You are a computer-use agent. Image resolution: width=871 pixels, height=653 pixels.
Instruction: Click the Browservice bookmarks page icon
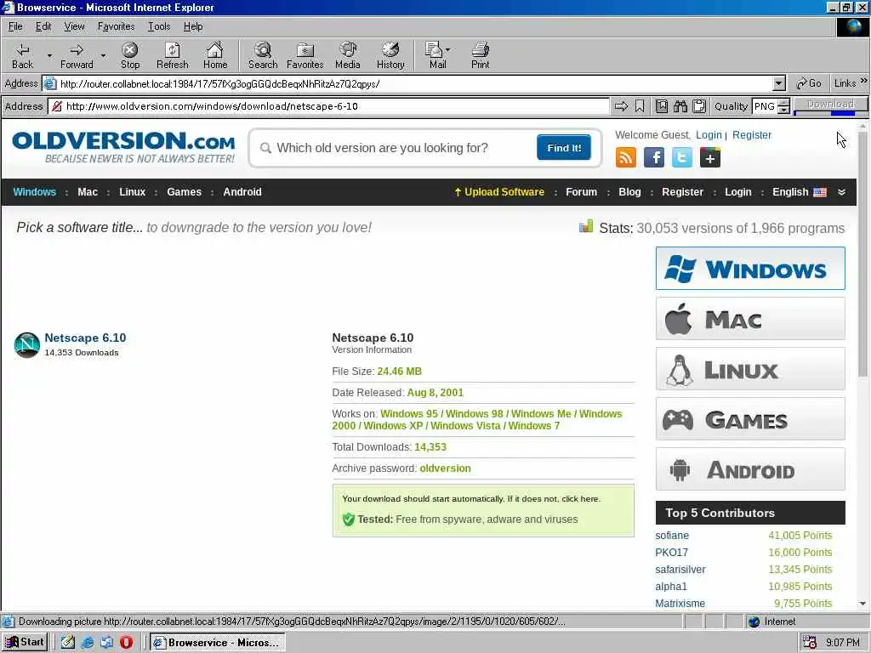coord(662,106)
